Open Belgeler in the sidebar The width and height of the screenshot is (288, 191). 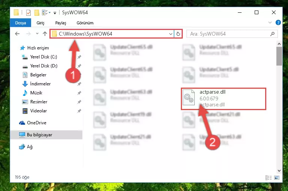38,75
